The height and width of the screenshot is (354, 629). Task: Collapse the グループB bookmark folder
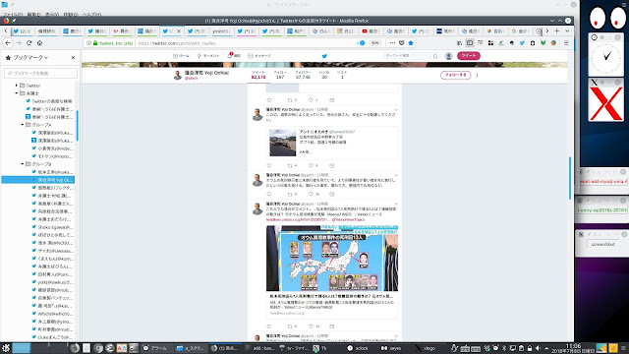pyautogui.click(x=23, y=164)
